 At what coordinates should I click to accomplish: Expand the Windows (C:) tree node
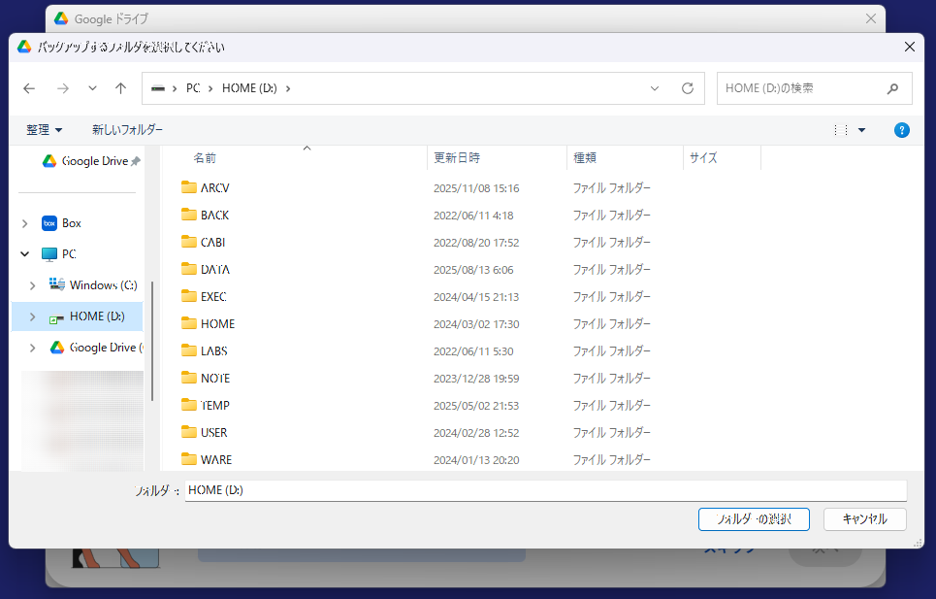[x=33, y=285]
